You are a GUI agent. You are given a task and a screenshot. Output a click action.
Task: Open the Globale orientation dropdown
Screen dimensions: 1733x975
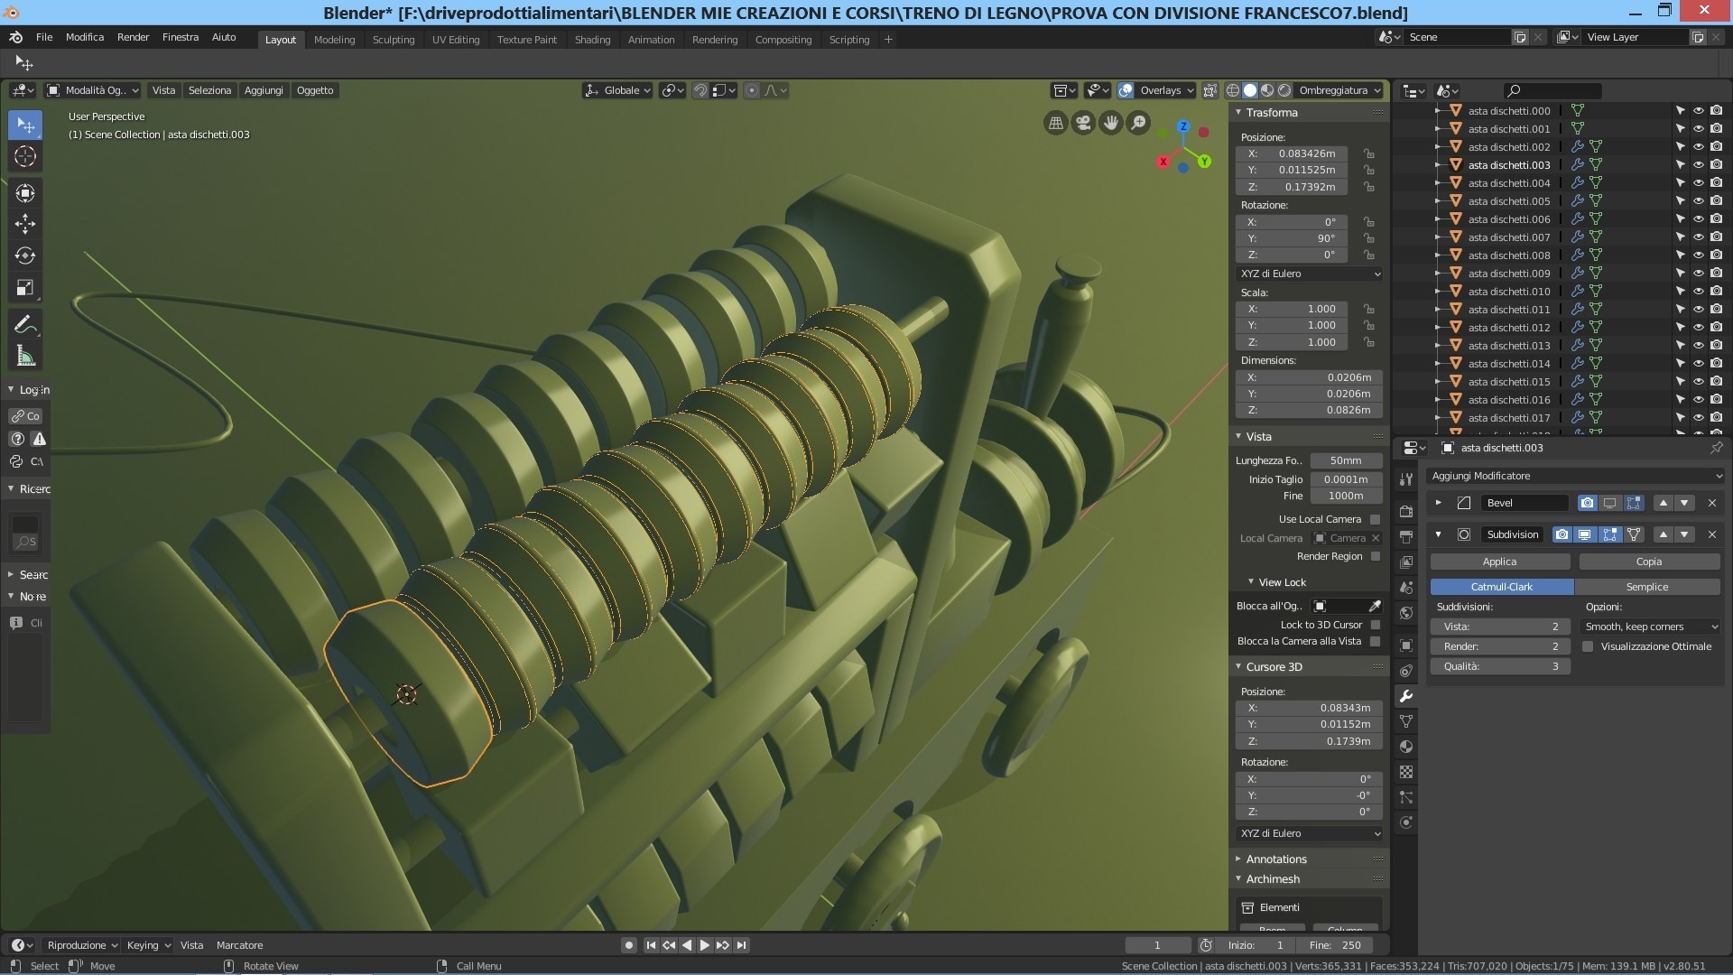pos(617,90)
